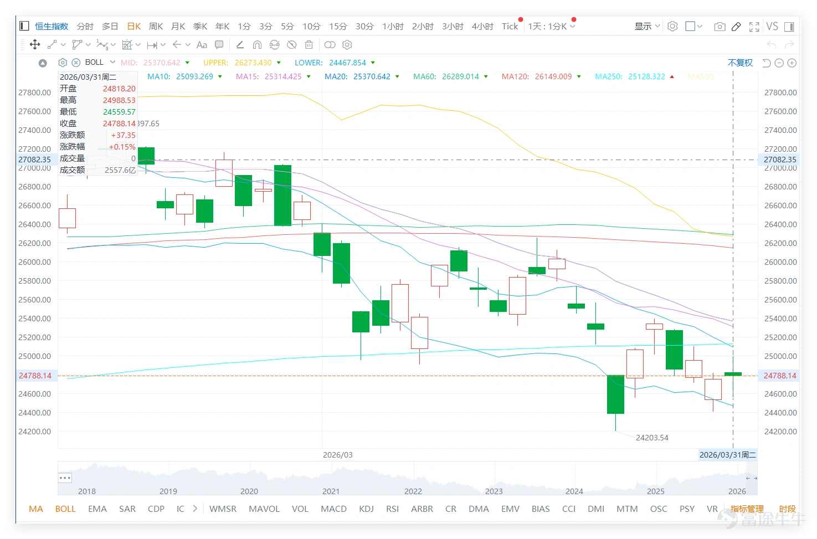Toggle the right sidebar panel
Image resolution: width=817 pixels, height=539 pixels.
coord(789,26)
